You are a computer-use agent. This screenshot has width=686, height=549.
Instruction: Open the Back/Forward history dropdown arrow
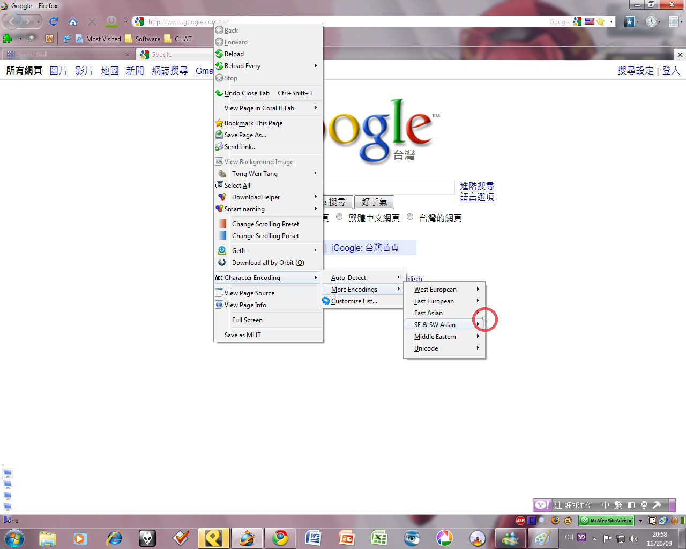(x=39, y=22)
